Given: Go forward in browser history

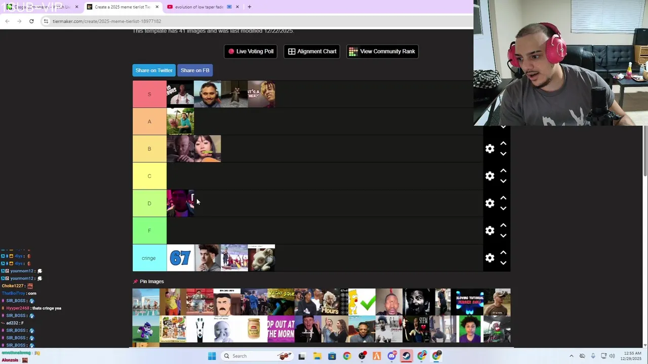Looking at the screenshot, I should coord(19,21).
